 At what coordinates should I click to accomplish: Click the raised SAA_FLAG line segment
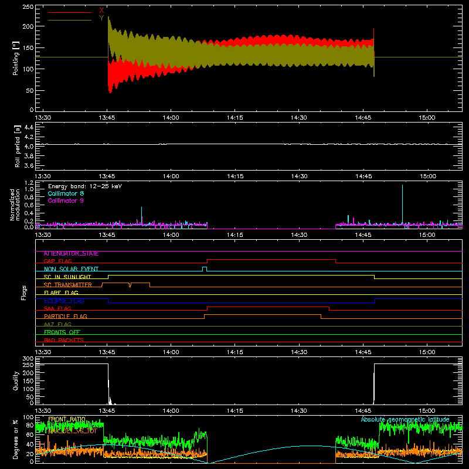click(x=268, y=307)
